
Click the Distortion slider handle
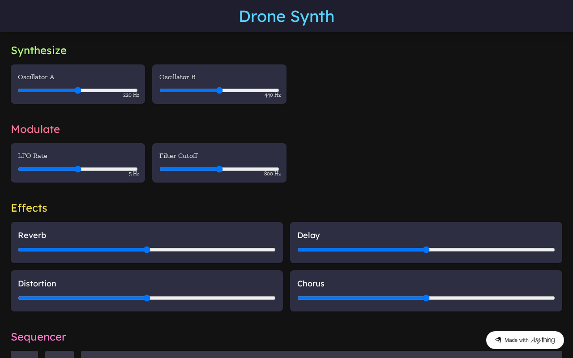pos(147,298)
